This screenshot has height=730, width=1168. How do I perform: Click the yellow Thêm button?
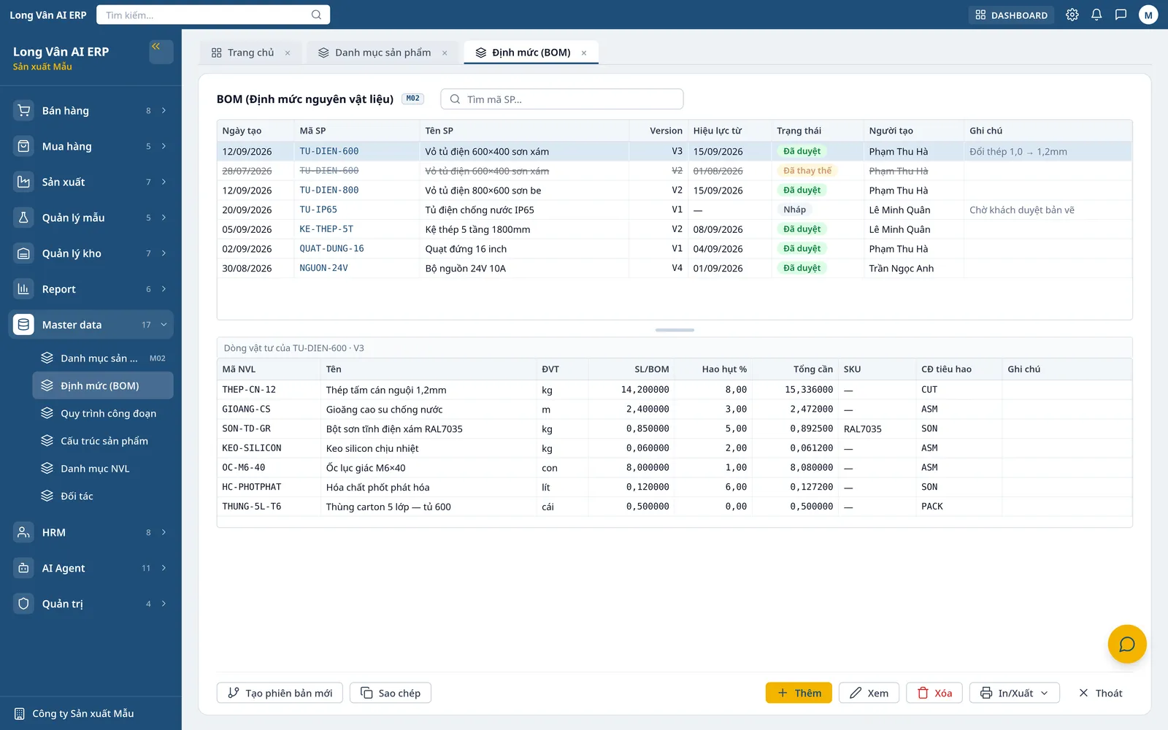(799, 693)
